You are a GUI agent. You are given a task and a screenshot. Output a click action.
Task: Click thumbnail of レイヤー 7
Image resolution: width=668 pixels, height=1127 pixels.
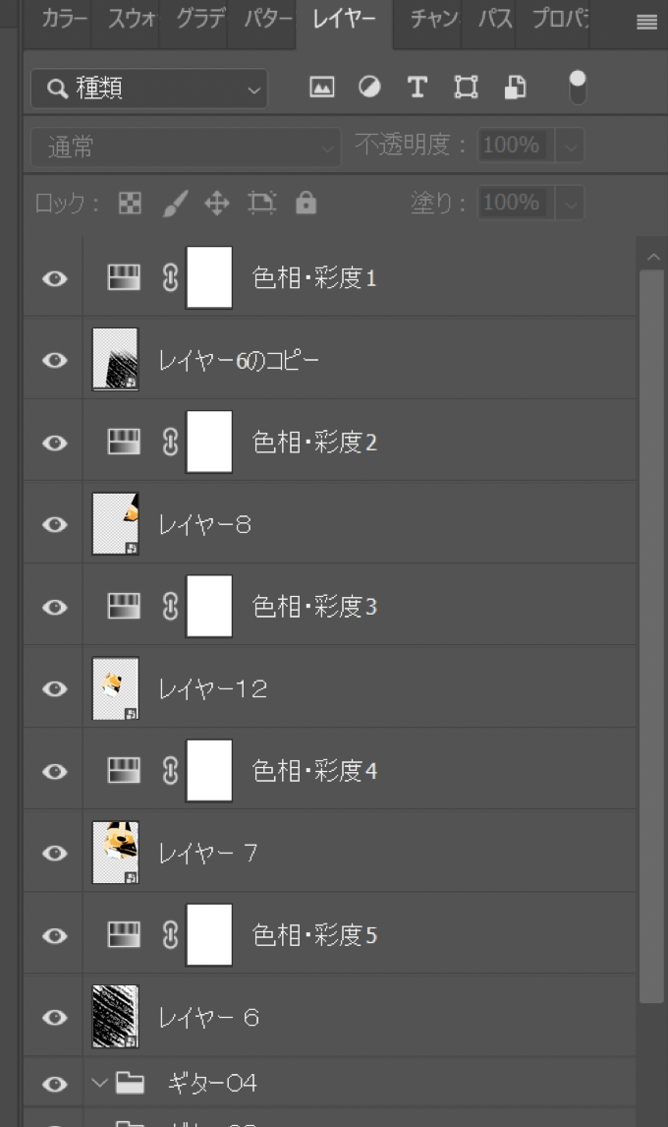pyautogui.click(x=115, y=853)
